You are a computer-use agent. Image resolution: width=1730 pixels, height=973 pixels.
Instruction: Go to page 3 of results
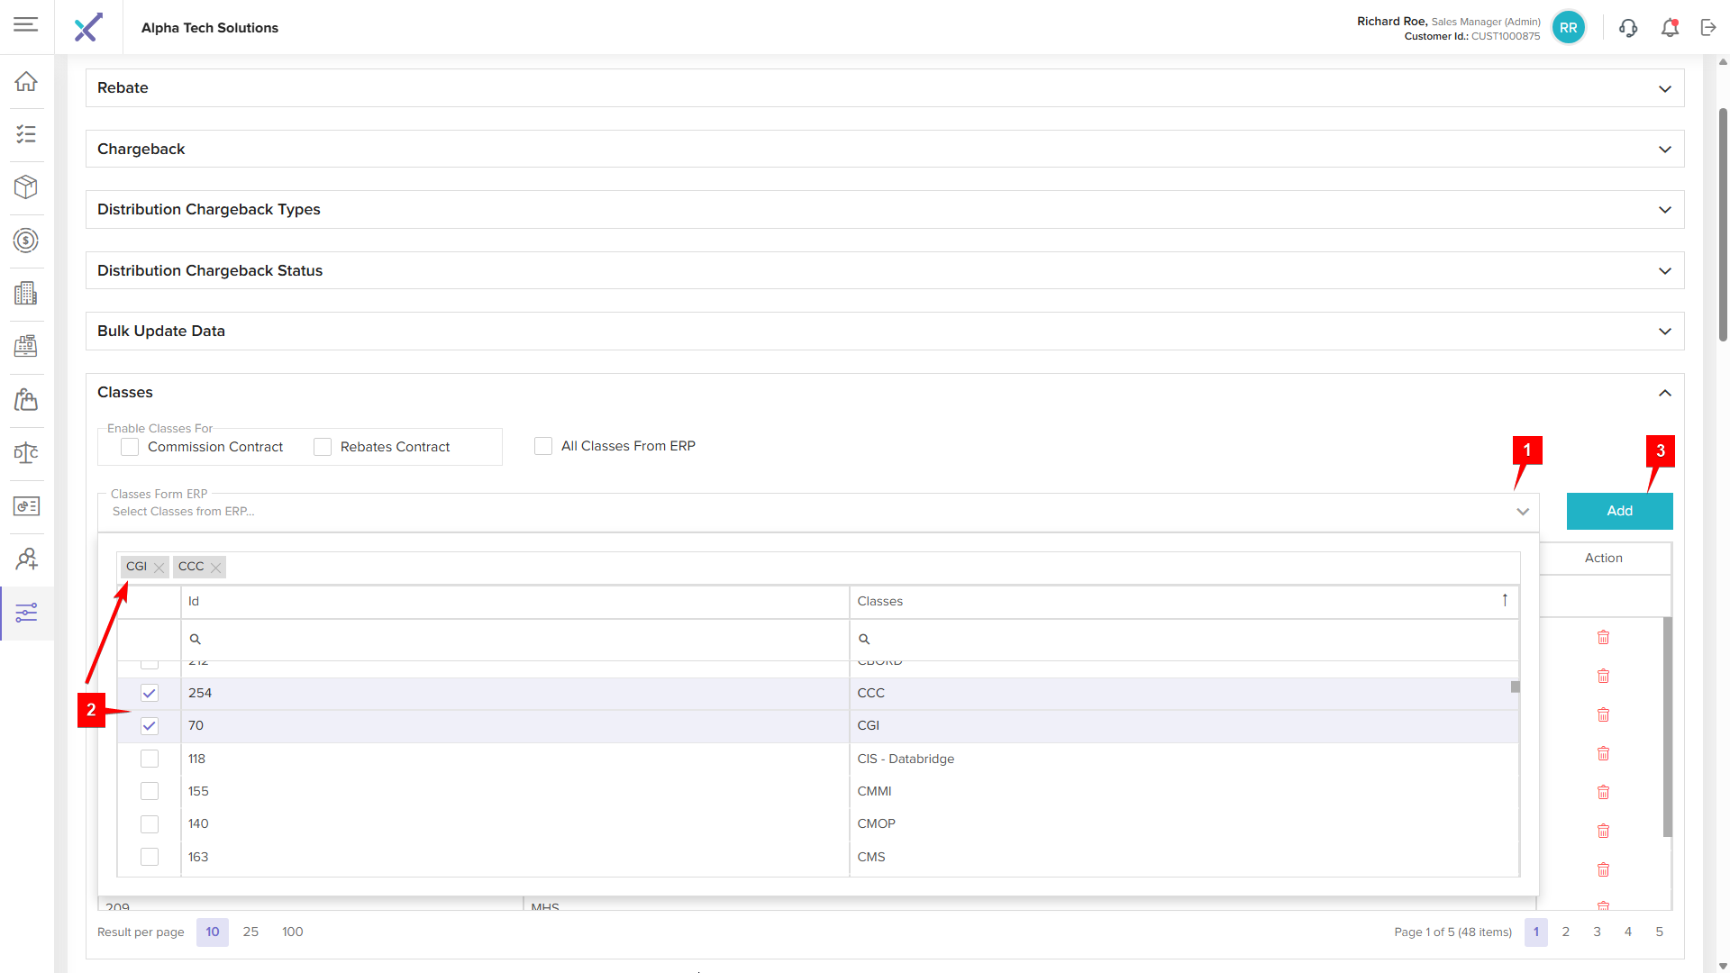coord(1597,932)
